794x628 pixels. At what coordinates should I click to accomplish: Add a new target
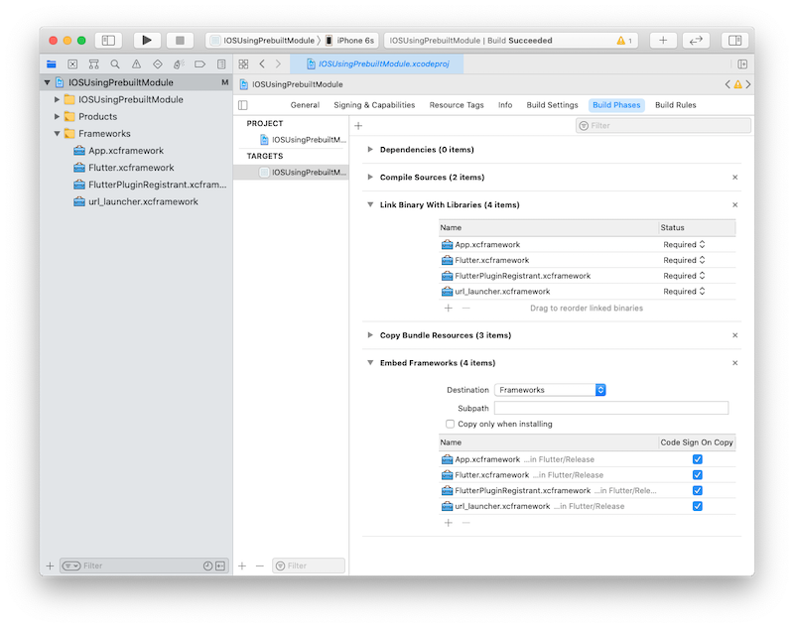(x=242, y=565)
